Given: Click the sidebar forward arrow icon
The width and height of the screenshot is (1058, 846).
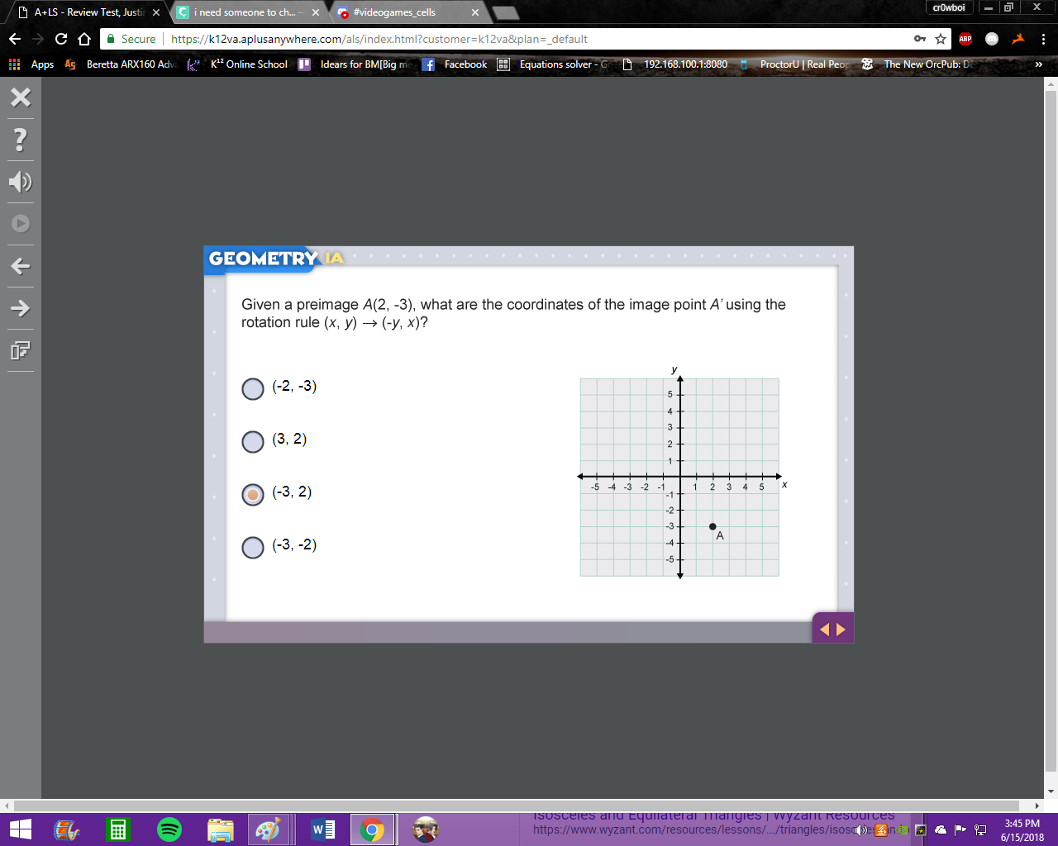Looking at the screenshot, I should click(21, 308).
